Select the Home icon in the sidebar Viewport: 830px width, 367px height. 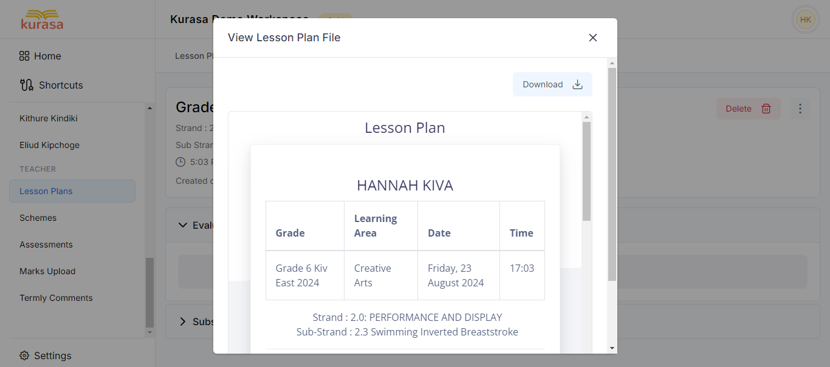pyautogui.click(x=24, y=56)
